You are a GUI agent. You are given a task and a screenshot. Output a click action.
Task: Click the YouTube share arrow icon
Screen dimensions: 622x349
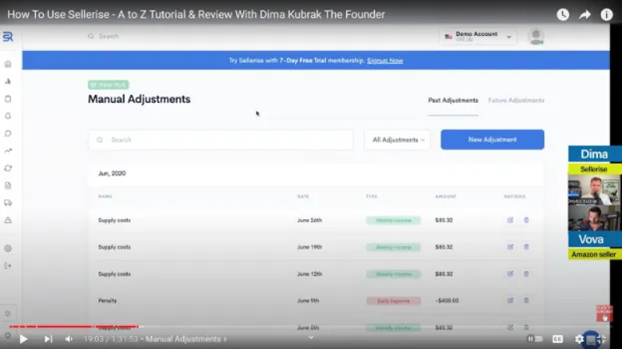(x=585, y=14)
